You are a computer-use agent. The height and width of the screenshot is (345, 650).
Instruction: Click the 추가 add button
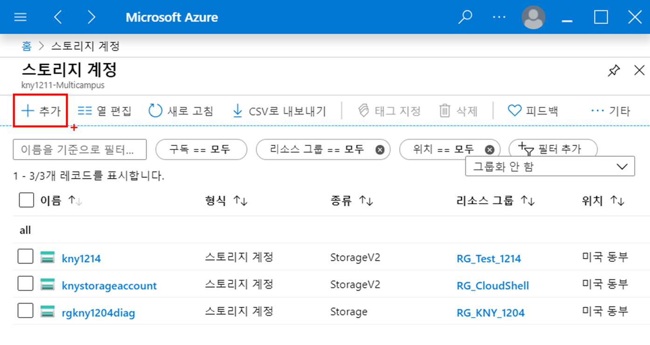41,111
